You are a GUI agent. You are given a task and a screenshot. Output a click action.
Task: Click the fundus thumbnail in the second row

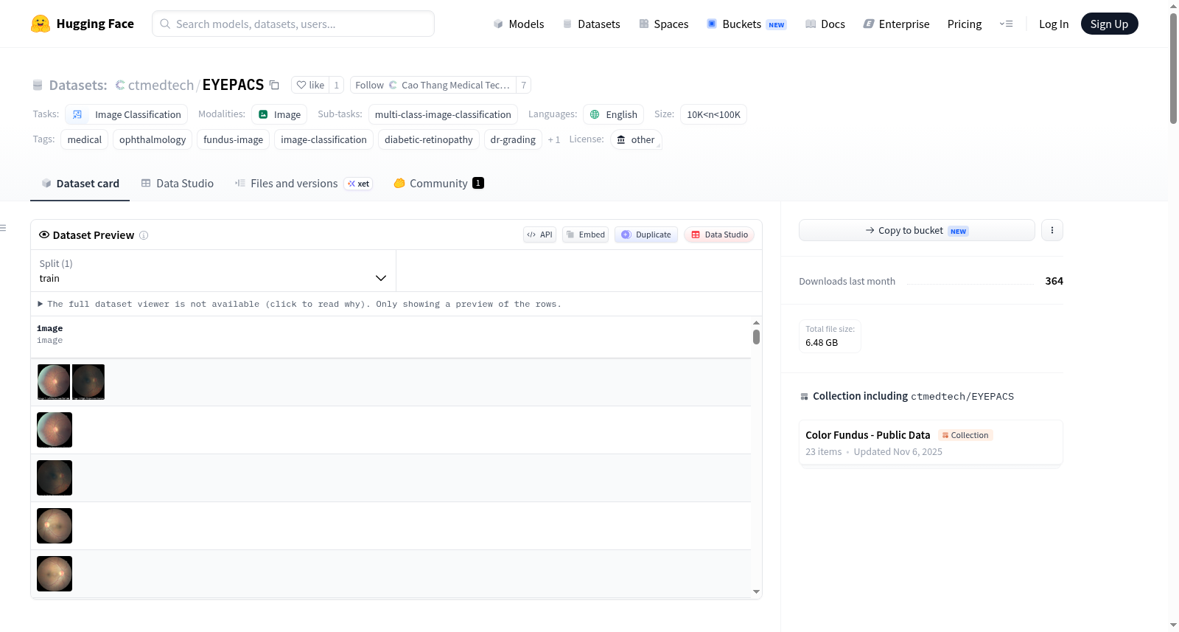coord(55,430)
